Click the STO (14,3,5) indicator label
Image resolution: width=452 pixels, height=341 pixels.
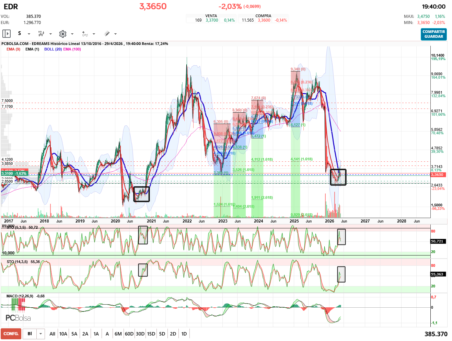[x=17, y=262]
